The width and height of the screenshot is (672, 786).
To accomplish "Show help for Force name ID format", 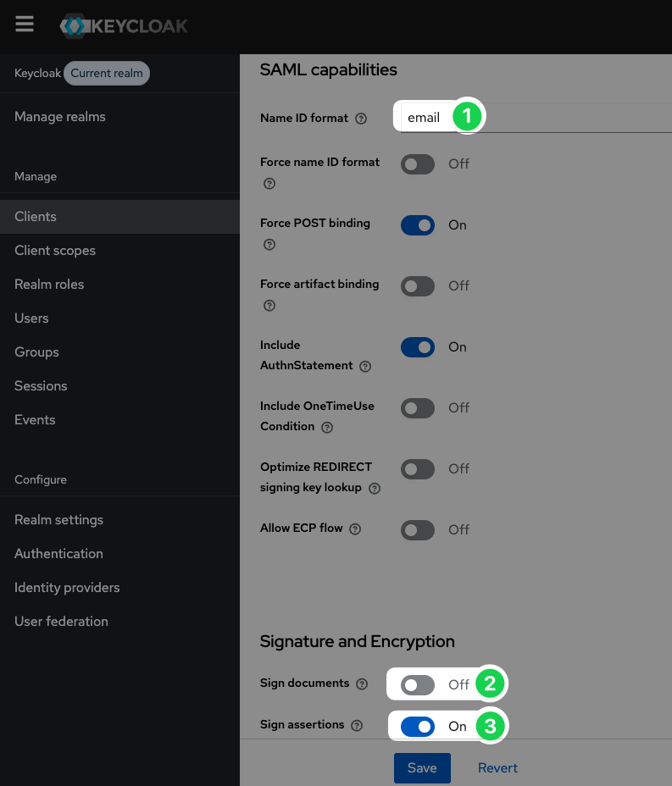I will pyautogui.click(x=269, y=184).
